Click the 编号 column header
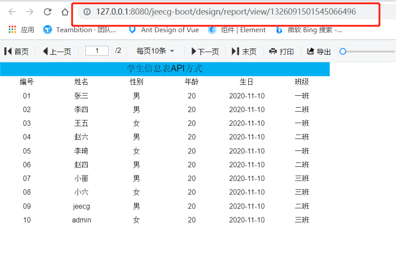The image size is (396, 254). (27, 82)
